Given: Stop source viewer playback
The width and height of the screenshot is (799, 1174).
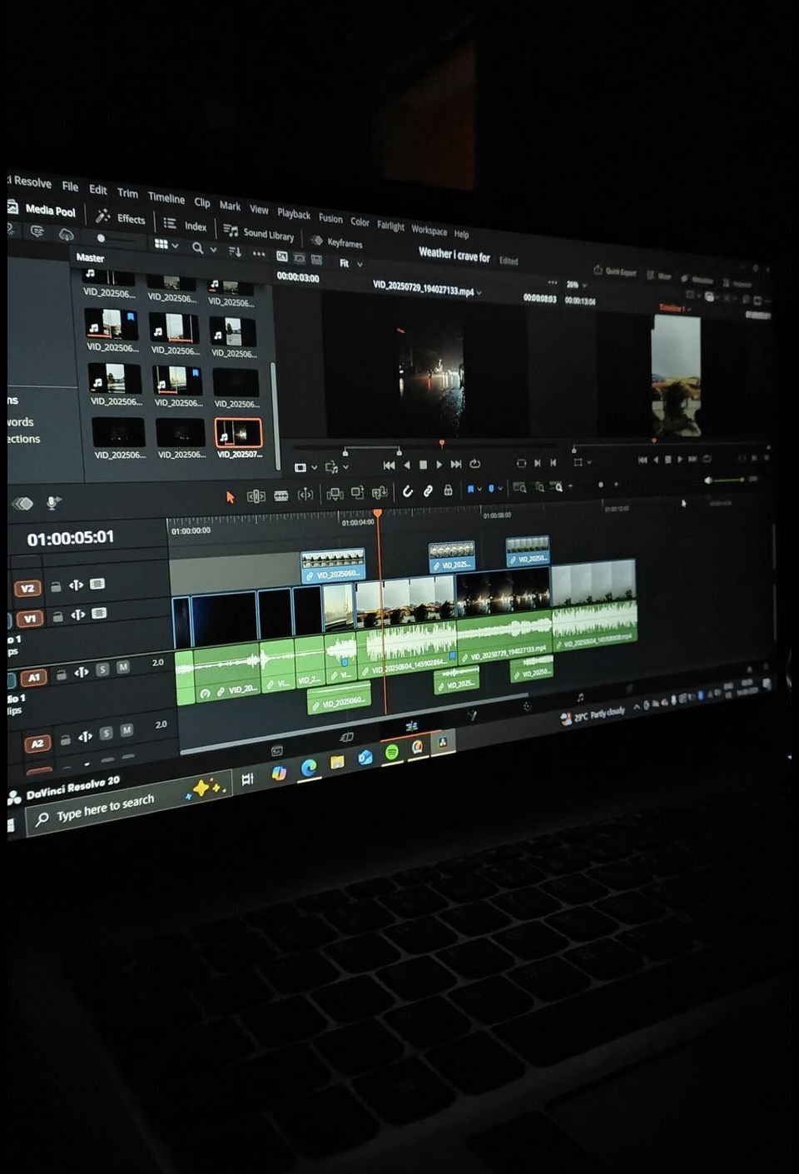Looking at the screenshot, I should coord(423,465).
